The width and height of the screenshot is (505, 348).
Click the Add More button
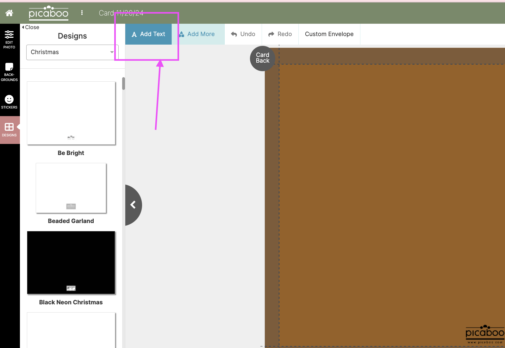(198, 34)
